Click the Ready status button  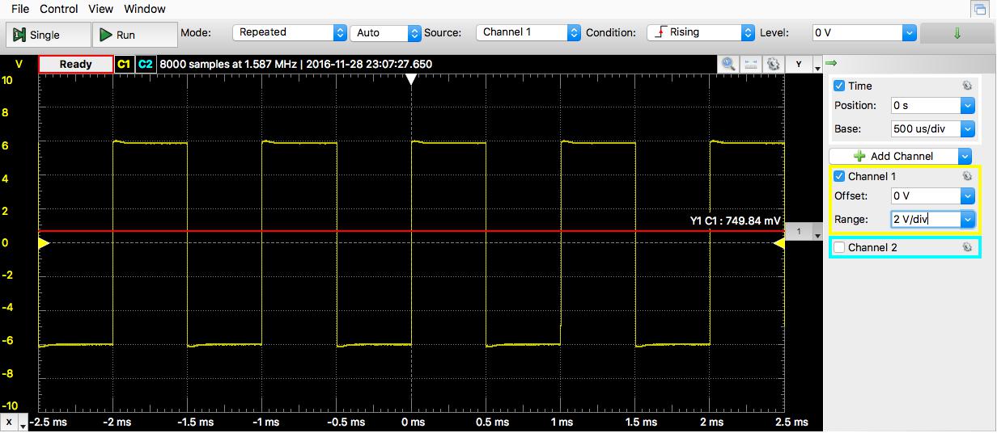tap(76, 64)
